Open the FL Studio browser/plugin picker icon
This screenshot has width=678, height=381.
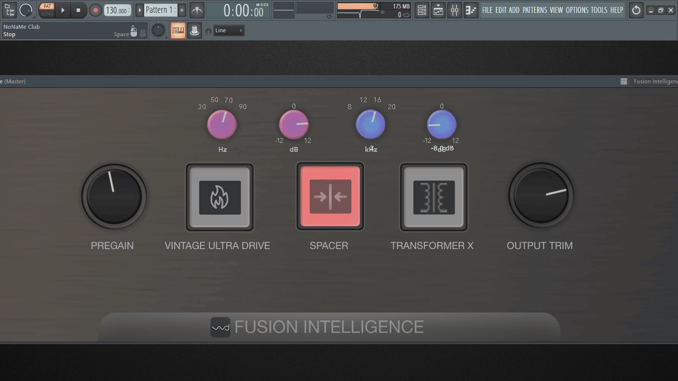click(9, 10)
